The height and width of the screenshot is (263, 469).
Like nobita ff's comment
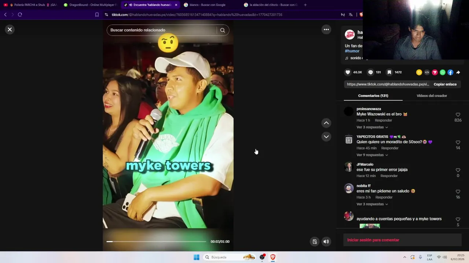click(458, 192)
